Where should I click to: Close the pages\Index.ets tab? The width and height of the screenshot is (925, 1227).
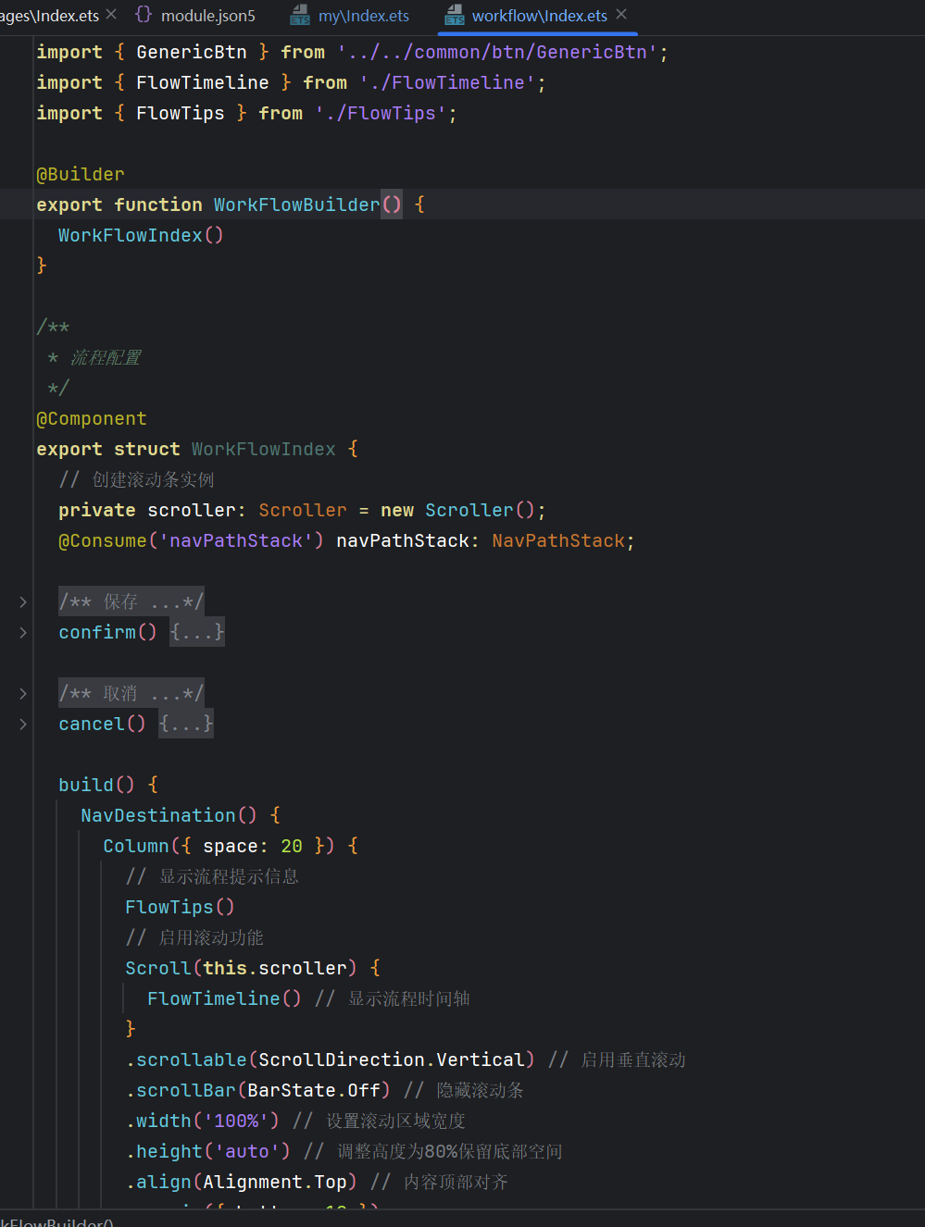[x=111, y=15]
